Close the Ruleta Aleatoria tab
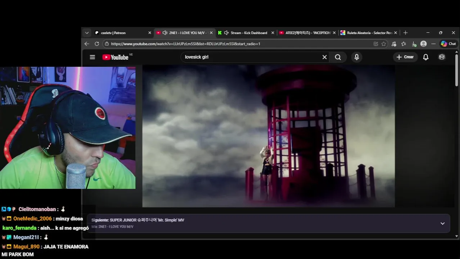 pos(396,33)
